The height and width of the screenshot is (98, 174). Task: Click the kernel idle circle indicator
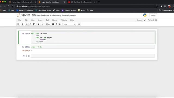click(156, 20)
